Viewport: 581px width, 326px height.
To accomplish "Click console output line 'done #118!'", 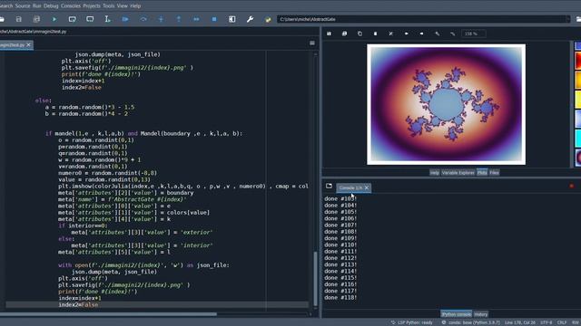I will tap(340, 298).
